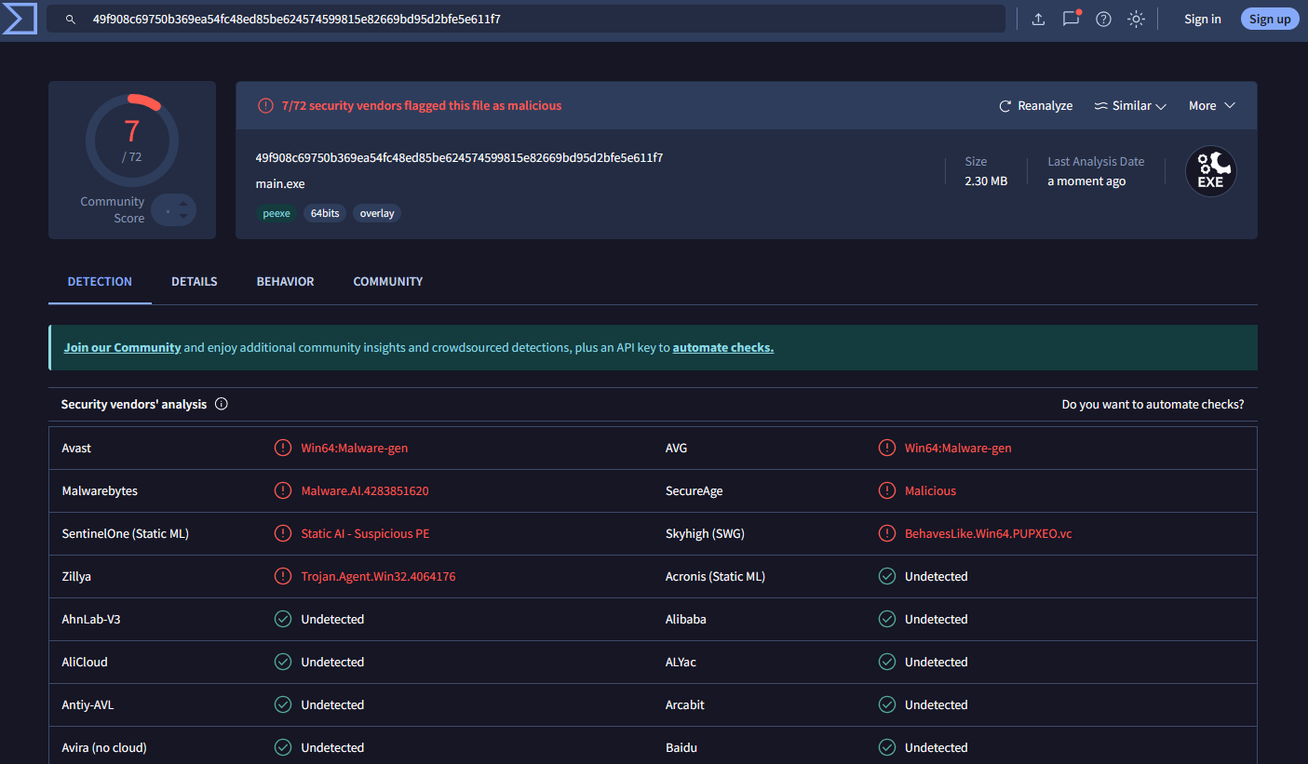Viewport: 1308px width, 764px height.
Task: Open the BEHAVIOR tab
Action: 286,281
